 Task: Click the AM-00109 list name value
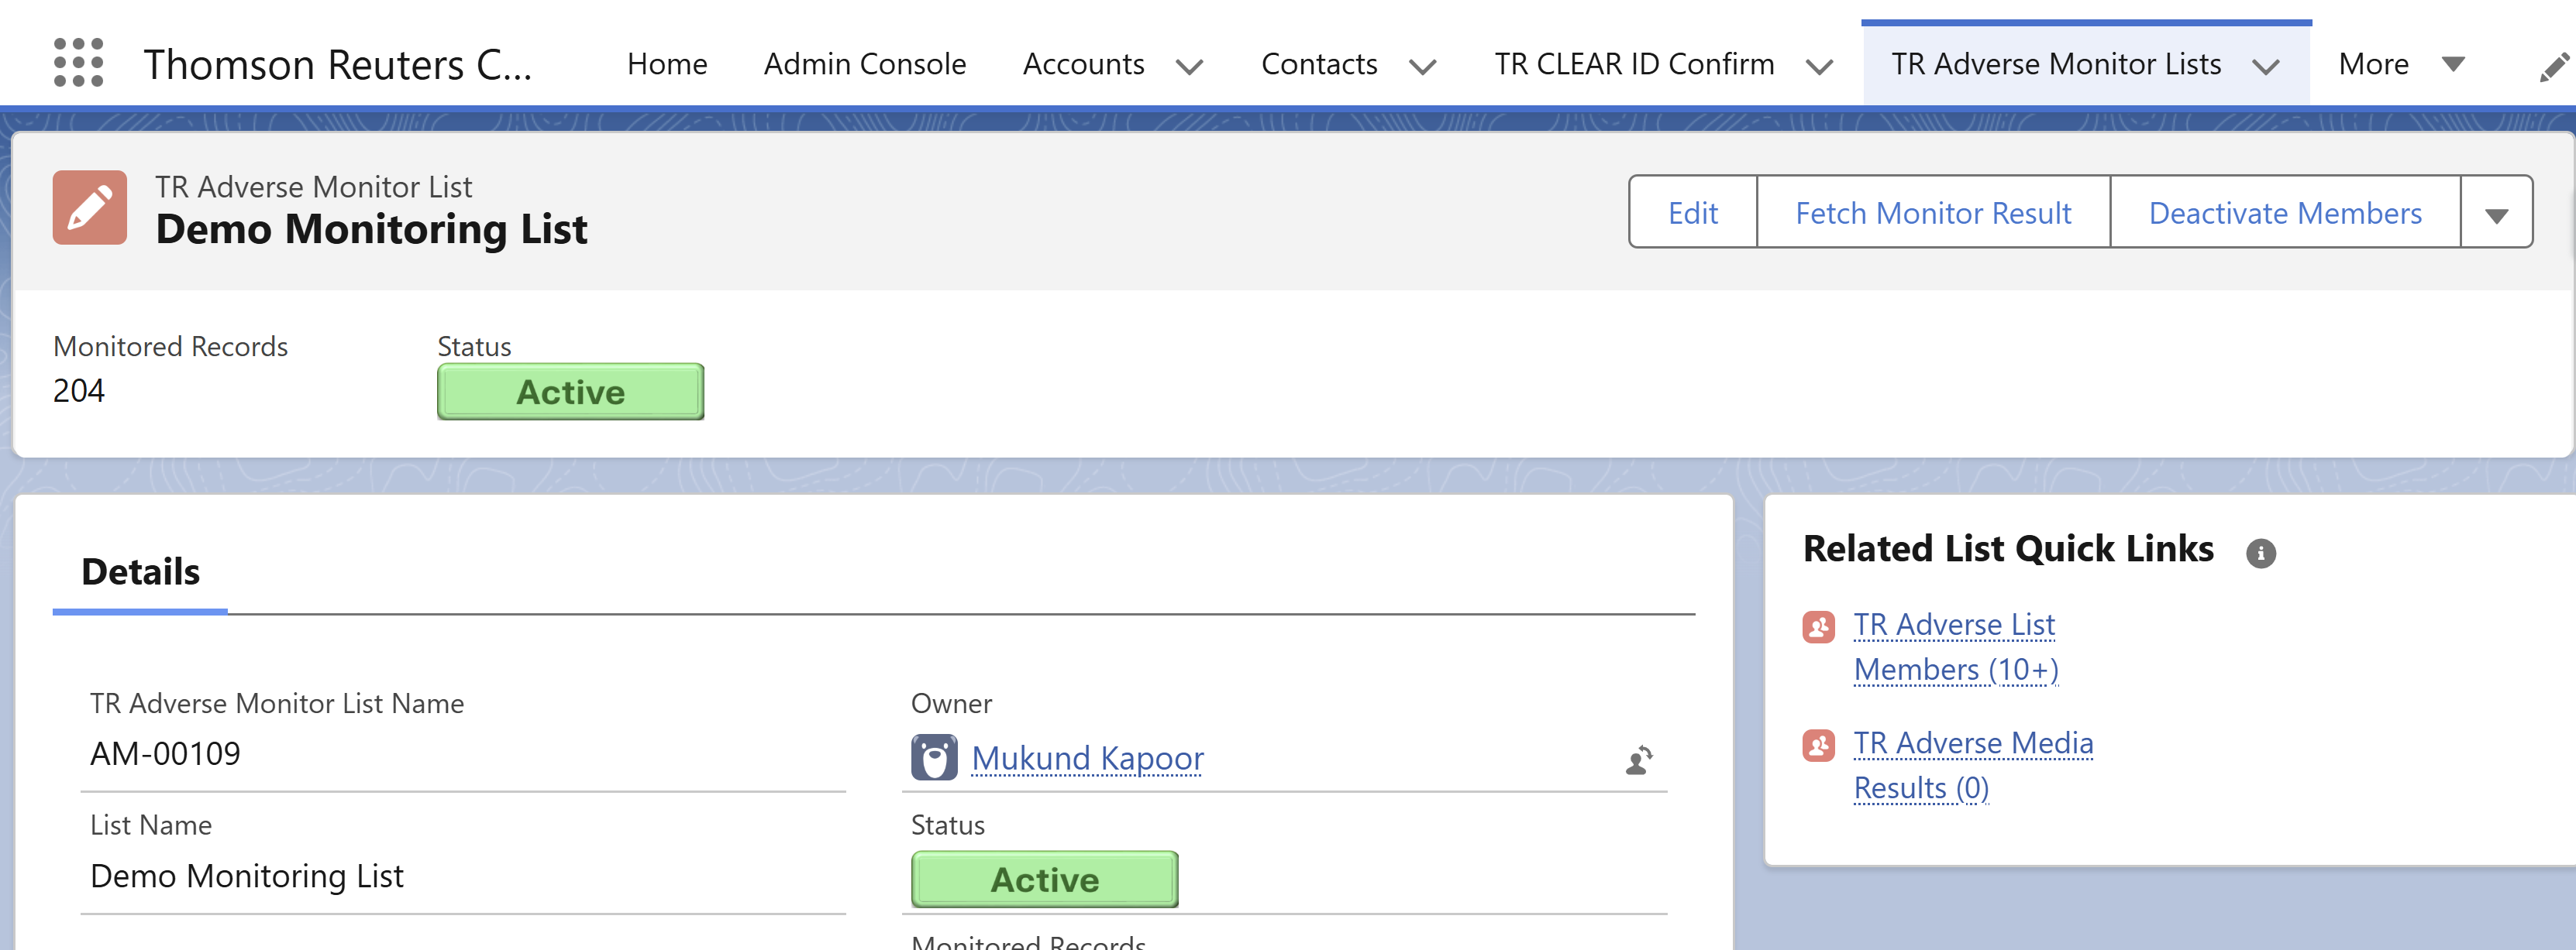[x=165, y=753]
